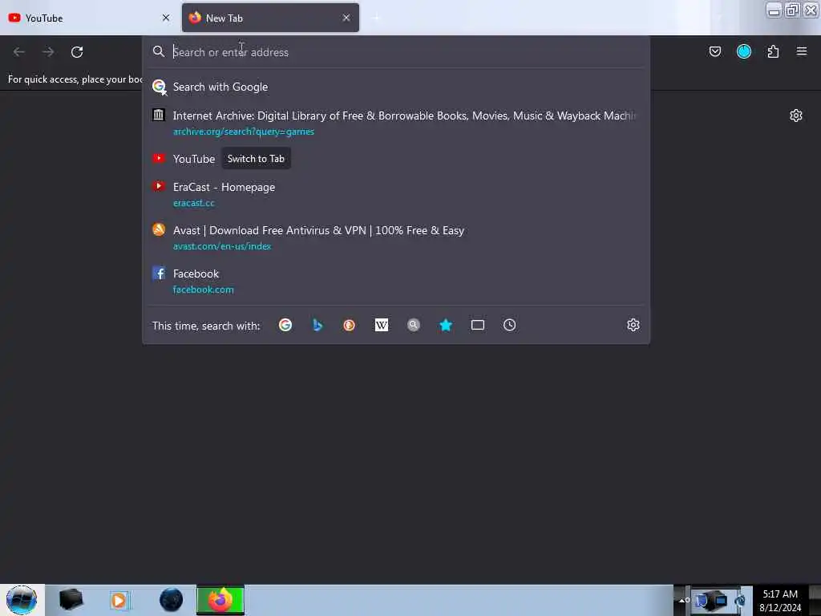The image size is (821, 616).
Task: Open EraCast - Homepage suggestion
Action: coord(396,194)
